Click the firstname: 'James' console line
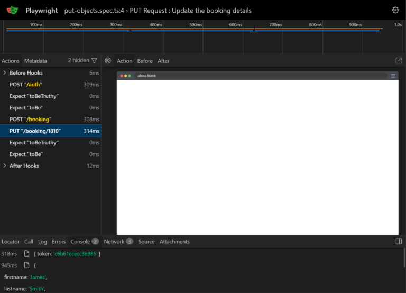 25,277
